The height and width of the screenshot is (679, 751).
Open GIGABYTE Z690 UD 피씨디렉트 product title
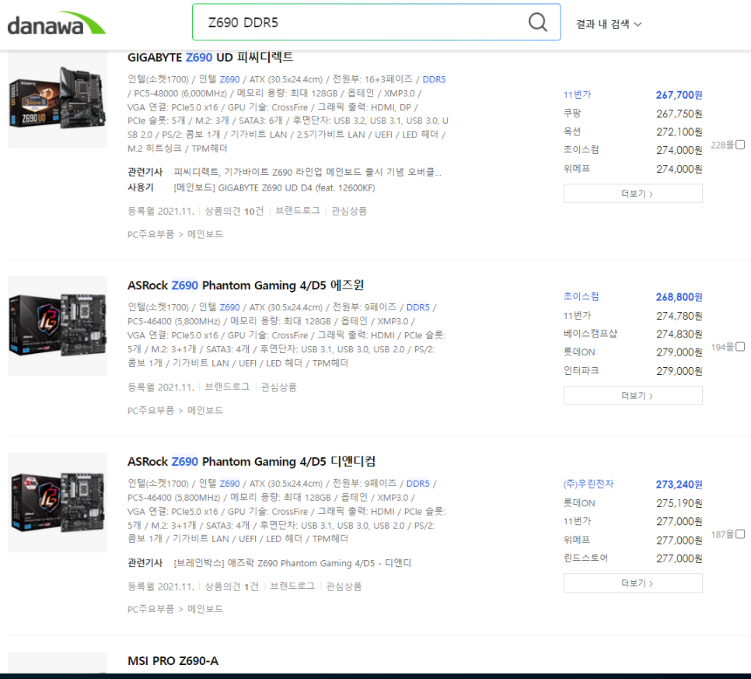point(210,58)
